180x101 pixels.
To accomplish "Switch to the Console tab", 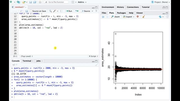I will coord(16,61).
